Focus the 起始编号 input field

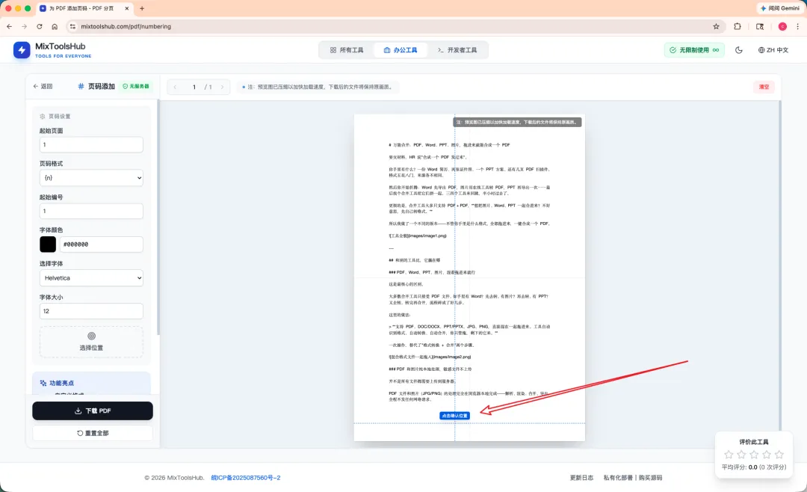91,211
